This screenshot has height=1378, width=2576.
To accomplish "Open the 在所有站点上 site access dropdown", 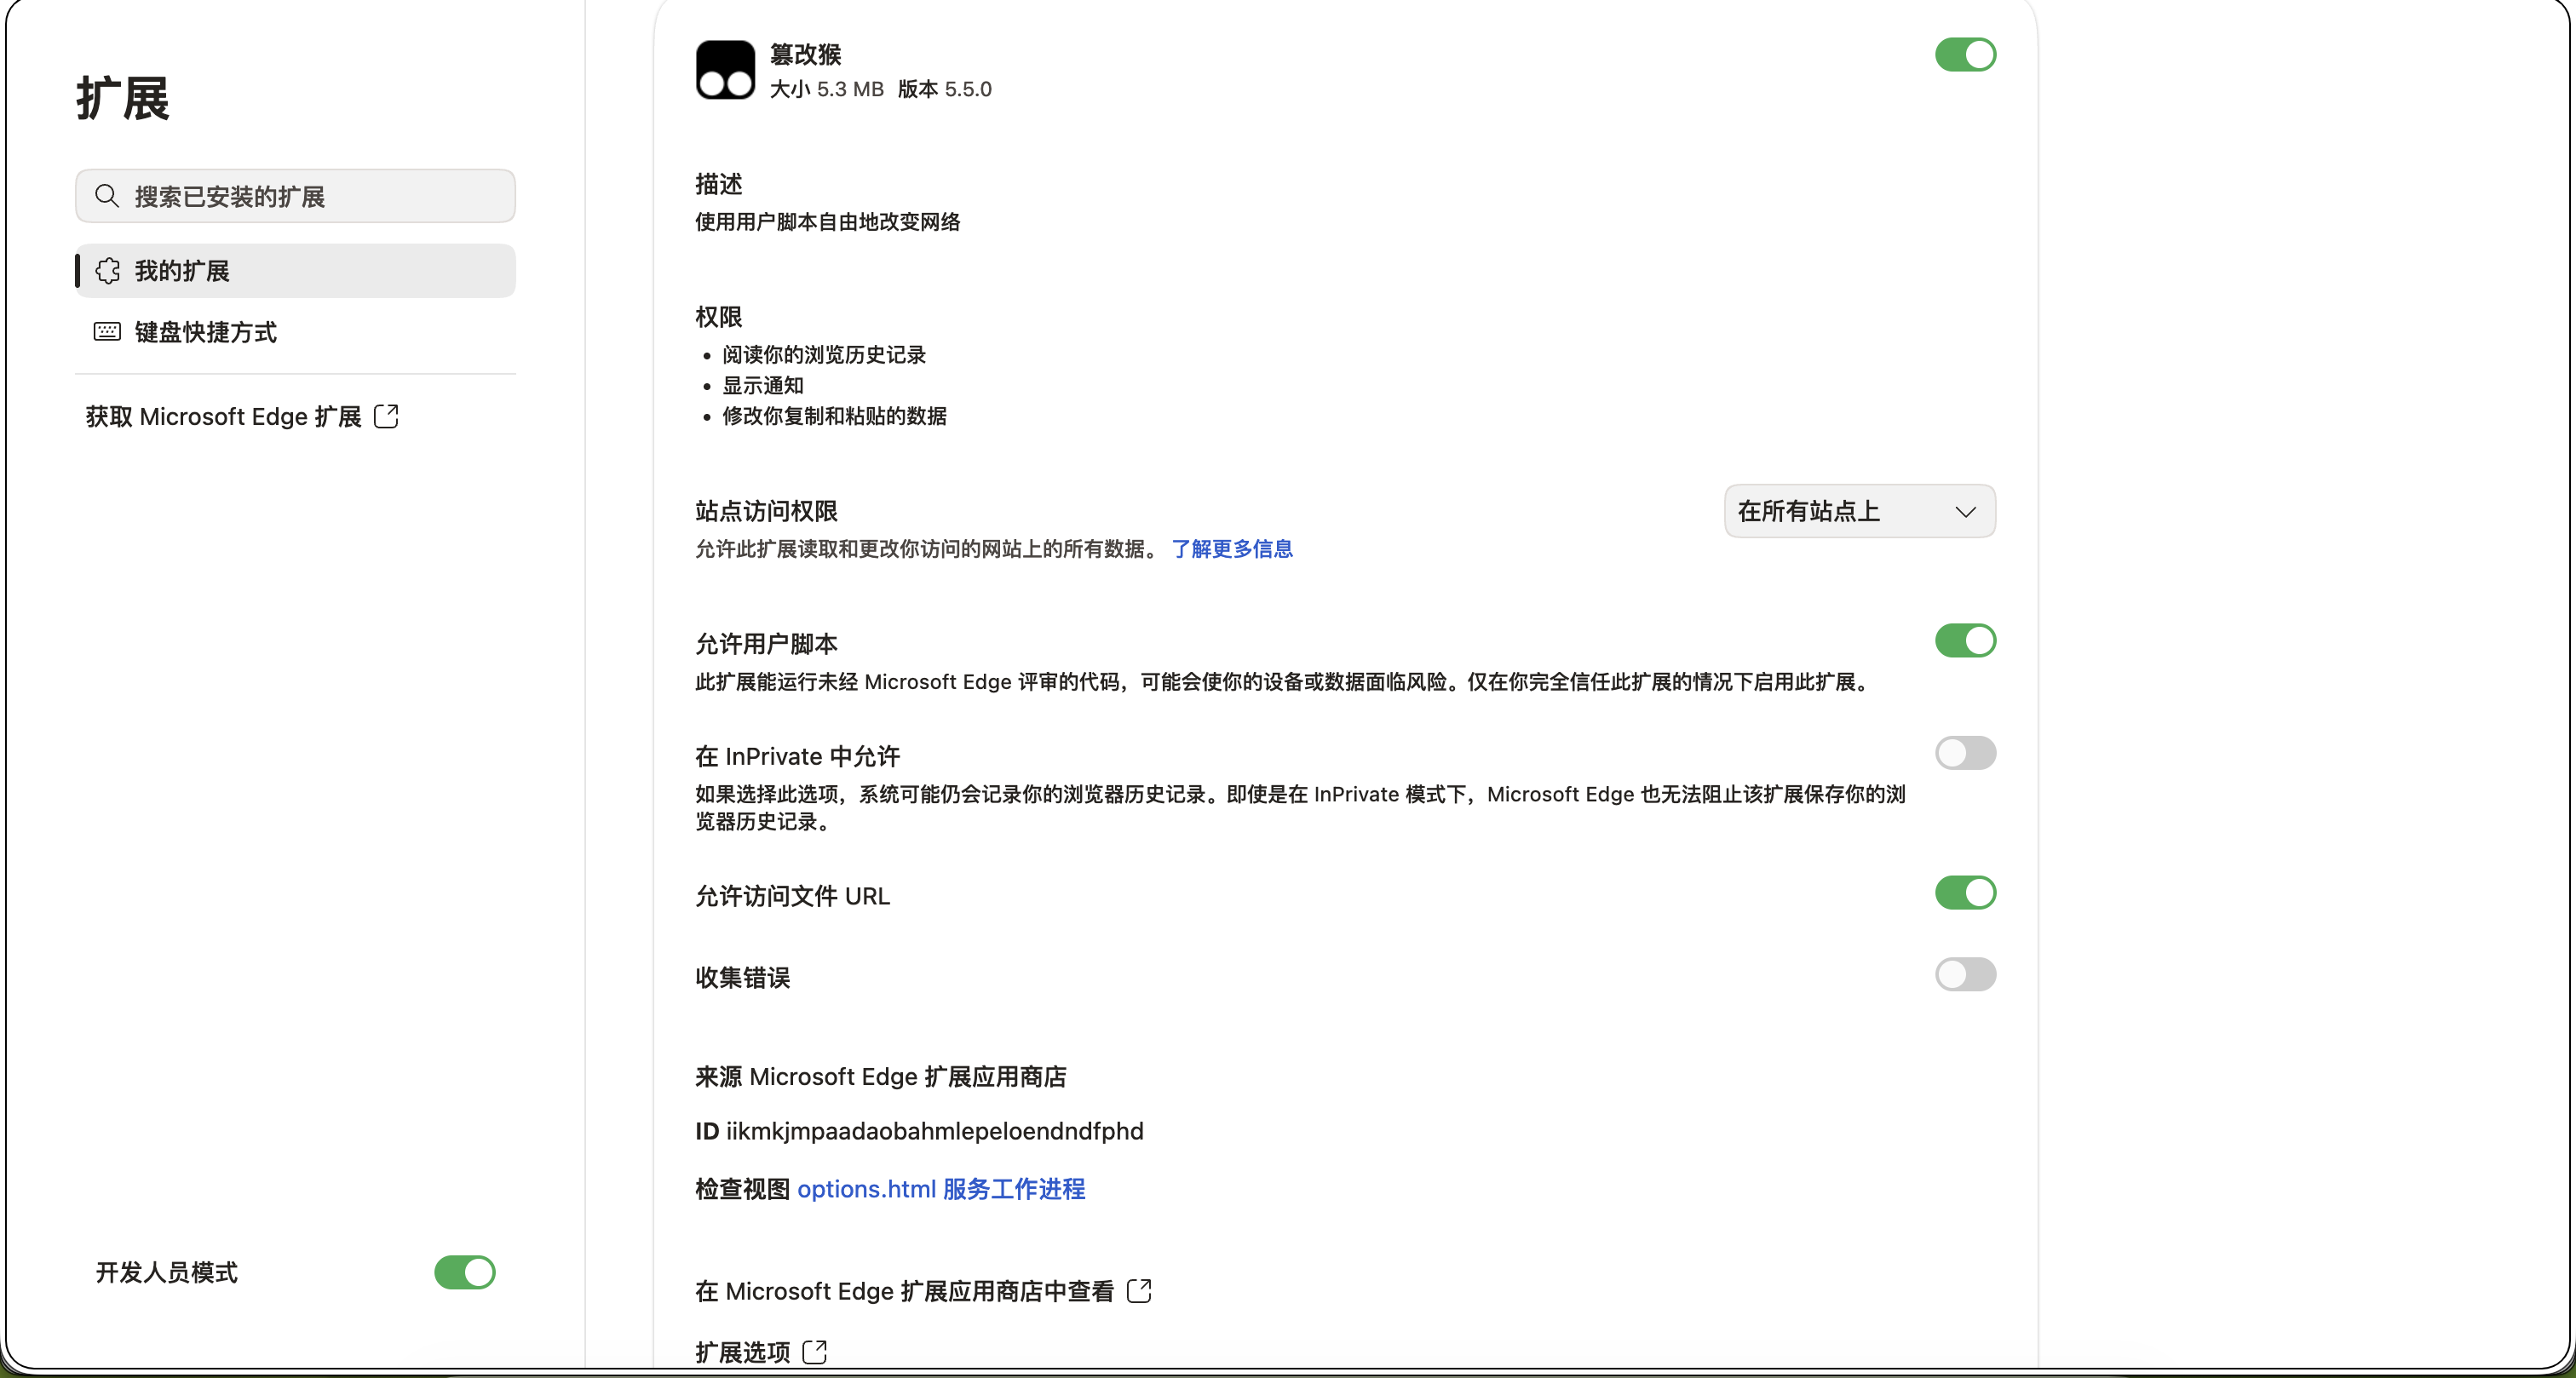I will click(1860, 511).
